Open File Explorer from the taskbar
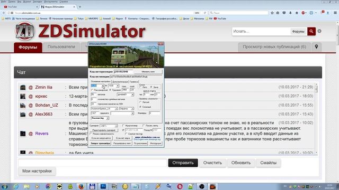 click(x=26, y=186)
